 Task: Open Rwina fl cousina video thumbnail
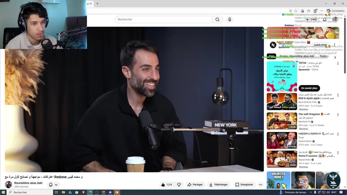[282, 159]
